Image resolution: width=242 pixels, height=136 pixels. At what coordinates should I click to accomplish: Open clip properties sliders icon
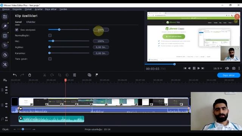click(x=74, y=75)
